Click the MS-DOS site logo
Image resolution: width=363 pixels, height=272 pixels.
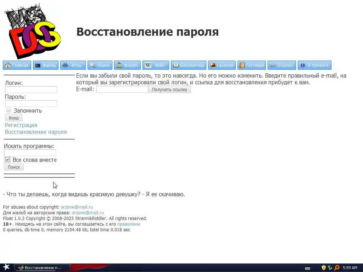32,31
